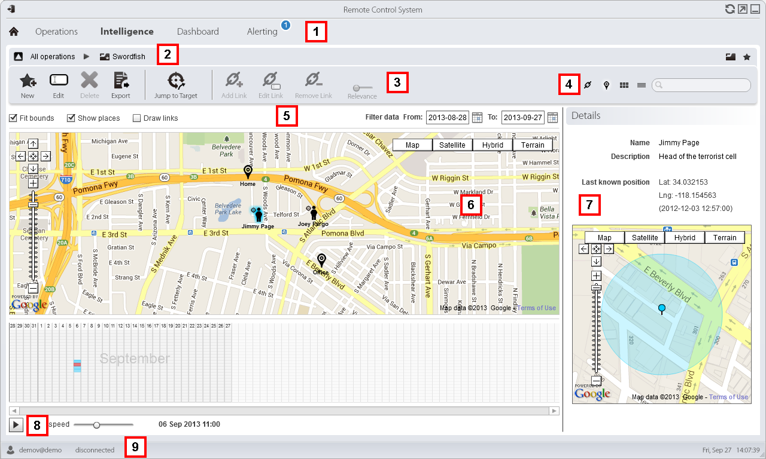766x459 pixels.
Task: Click the refresh icon in the title bar
Action: pyautogui.click(x=729, y=9)
